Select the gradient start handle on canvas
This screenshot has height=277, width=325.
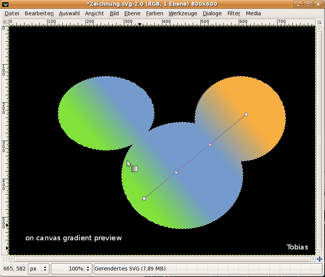(144, 198)
